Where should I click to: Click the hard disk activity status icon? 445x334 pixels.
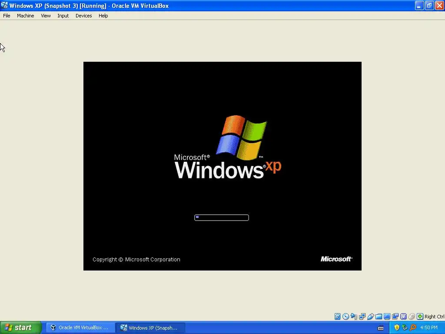coord(337,317)
